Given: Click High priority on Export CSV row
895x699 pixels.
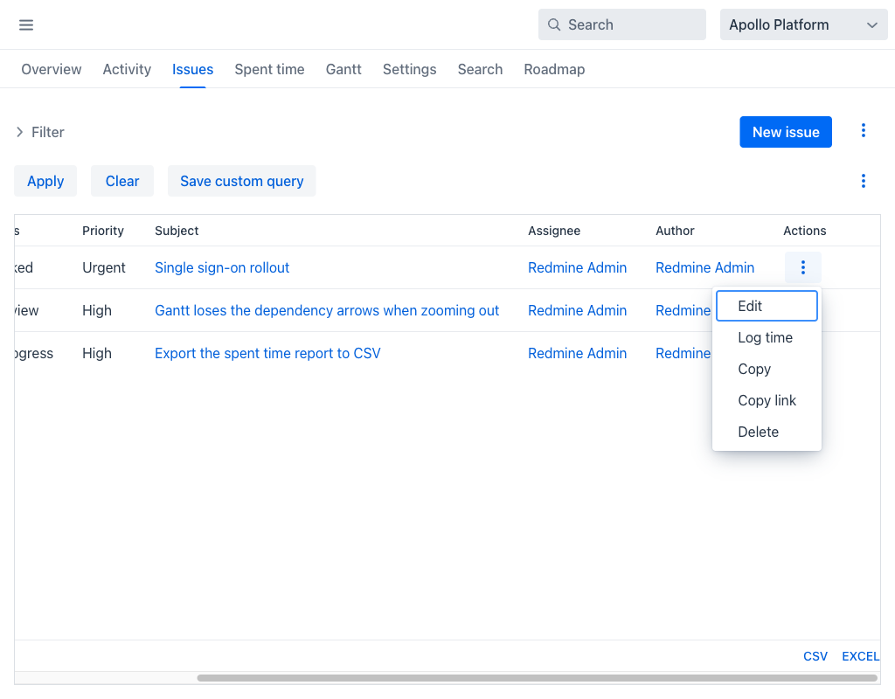Looking at the screenshot, I should coord(96,353).
